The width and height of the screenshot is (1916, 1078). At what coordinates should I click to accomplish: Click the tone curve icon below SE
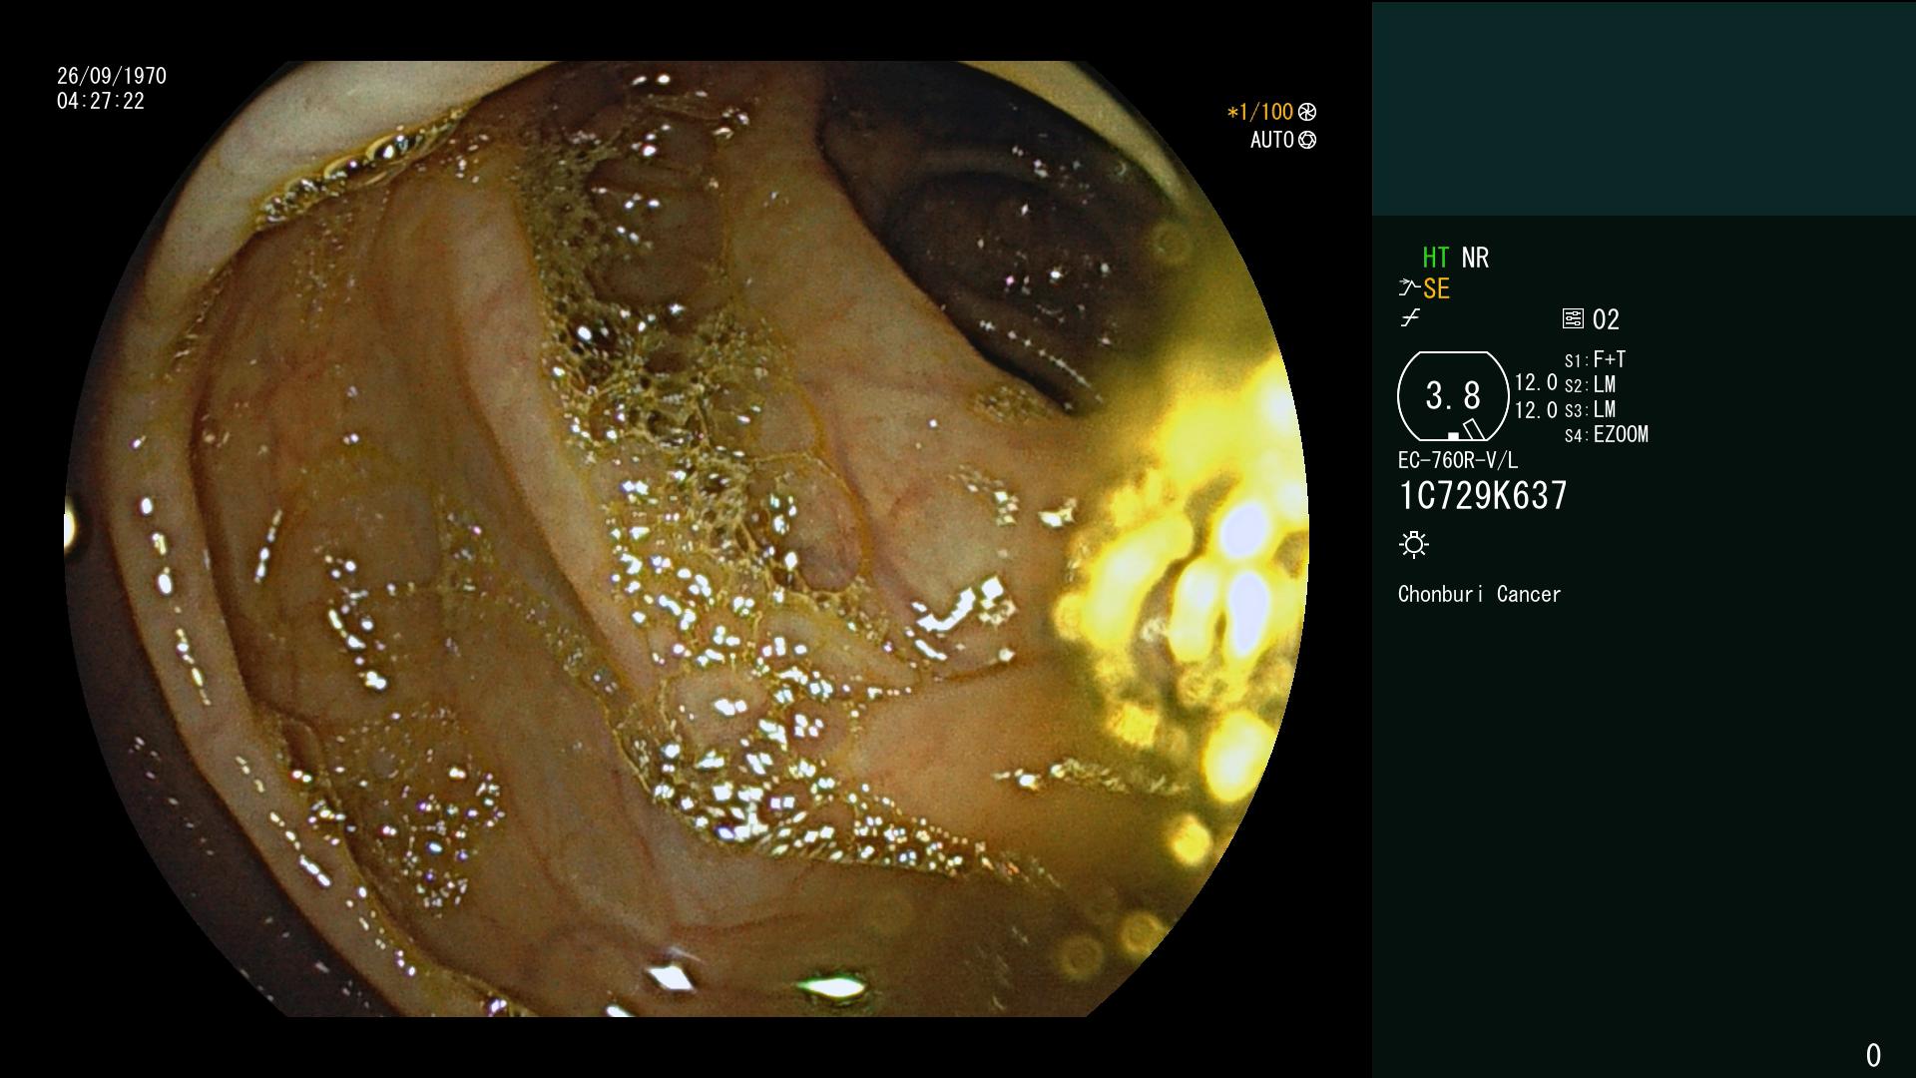coord(1410,318)
